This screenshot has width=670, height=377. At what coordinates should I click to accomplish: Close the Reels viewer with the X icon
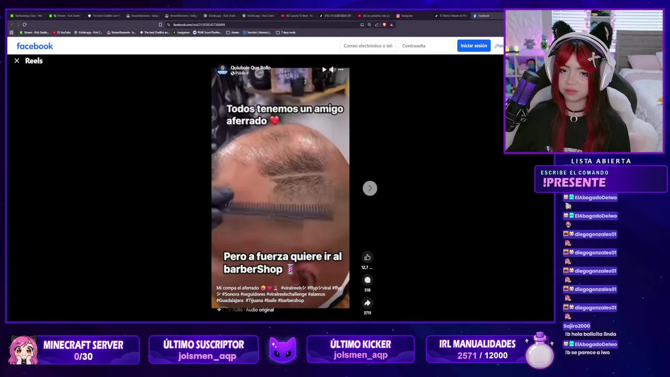coord(17,61)
